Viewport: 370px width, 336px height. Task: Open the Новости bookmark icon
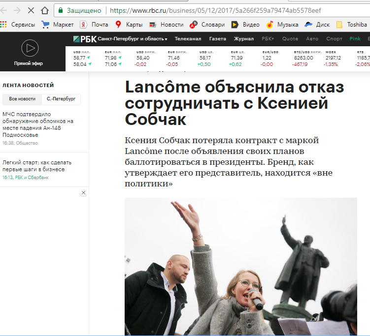(x=153, y=25)
